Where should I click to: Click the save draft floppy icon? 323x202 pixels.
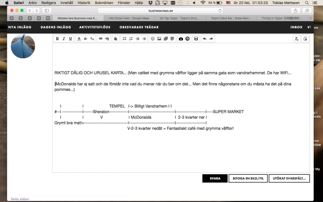pyautogui.click(x=196, y=39)
